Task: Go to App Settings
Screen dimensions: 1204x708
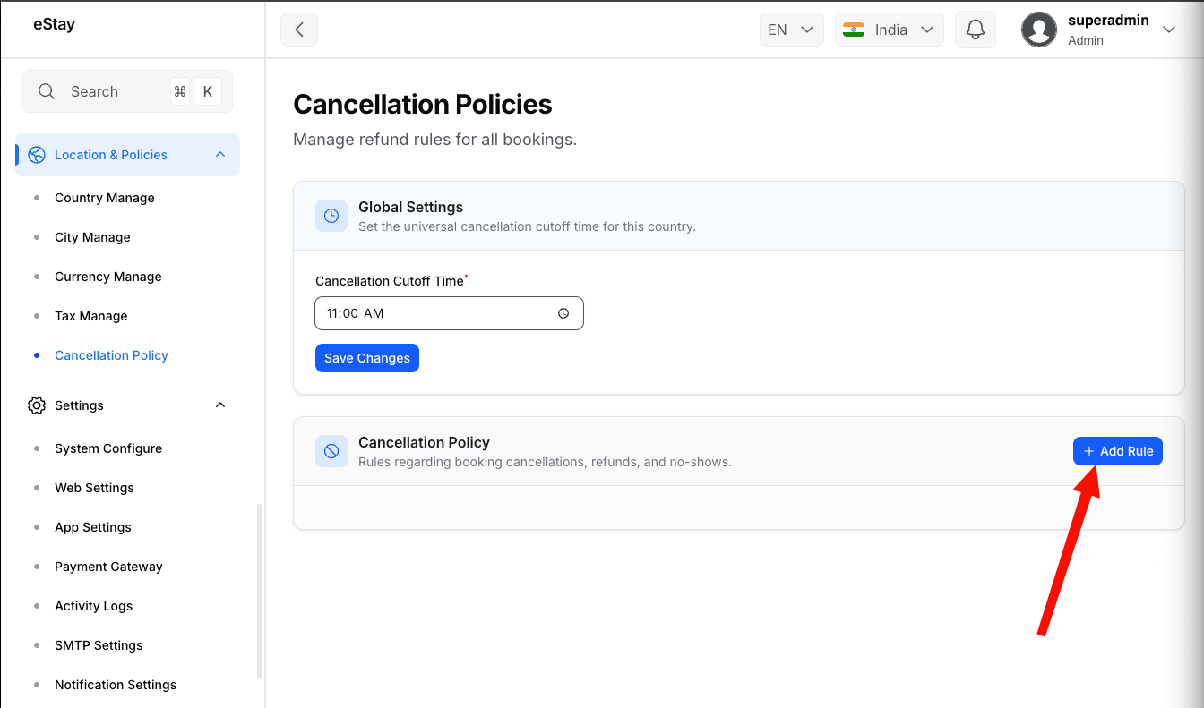Action: [x=92, y=527]
